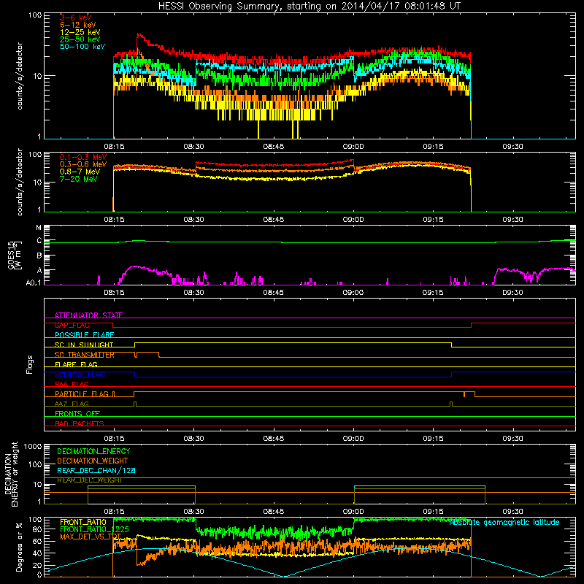Select the 12-25 keV legend label
This screenshot has height=584, width=584.
pyautogui.click(x=80, y=32)
